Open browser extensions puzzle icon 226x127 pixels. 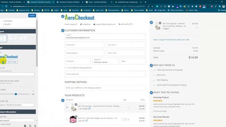click(x=220, y=6)
